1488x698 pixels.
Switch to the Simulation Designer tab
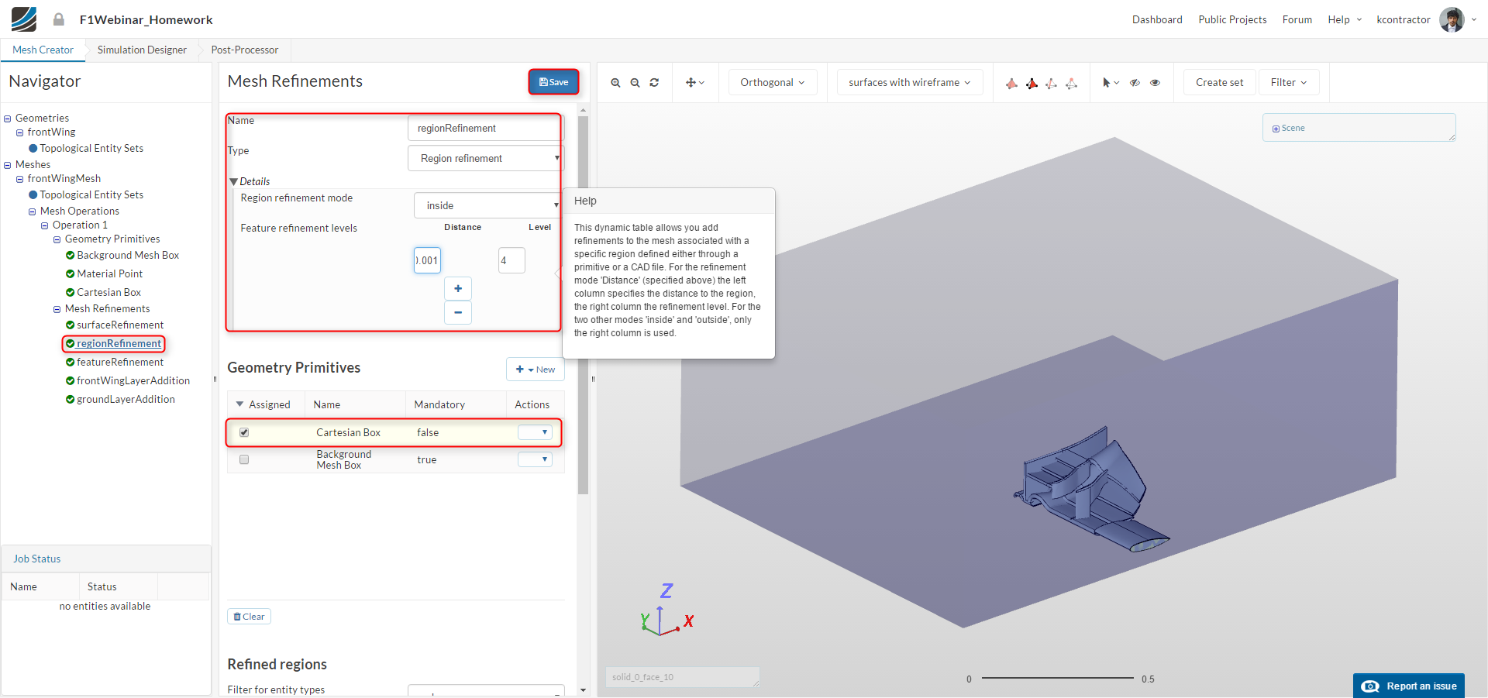coord(142,50)
